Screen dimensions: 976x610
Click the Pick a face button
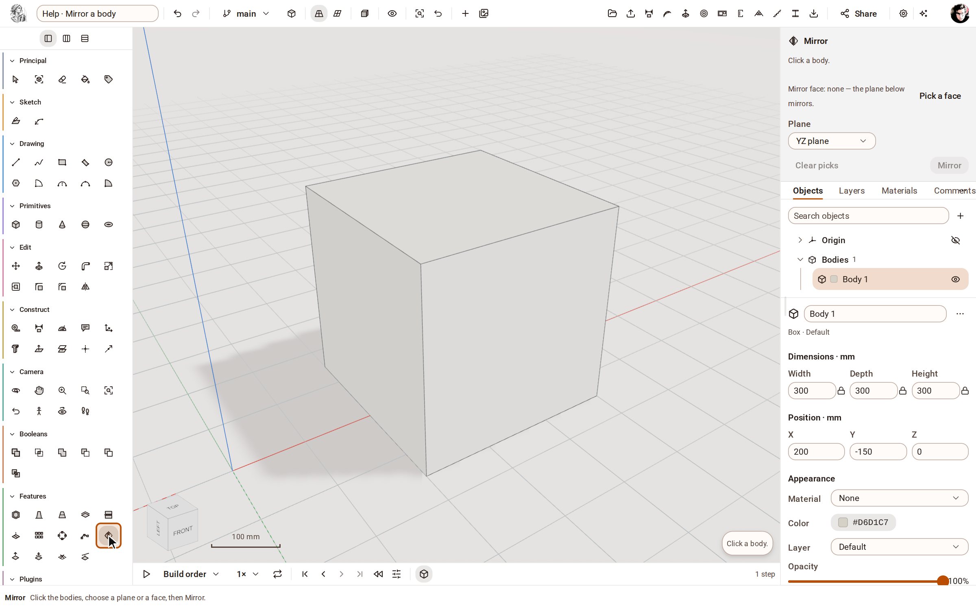(940, 96)
